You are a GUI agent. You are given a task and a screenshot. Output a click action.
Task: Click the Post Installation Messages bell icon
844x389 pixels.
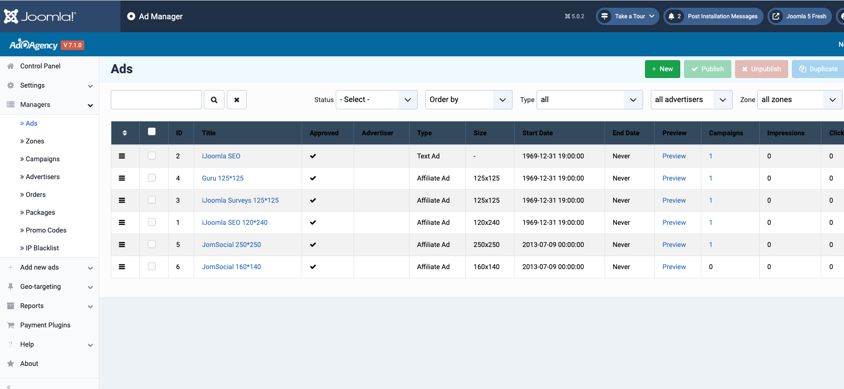pyautogui.click(x=671, y=16)
